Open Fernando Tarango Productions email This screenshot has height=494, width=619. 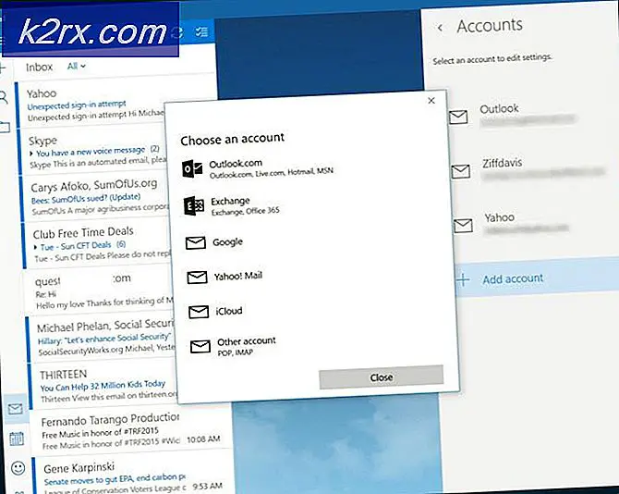tap(130, 432)
